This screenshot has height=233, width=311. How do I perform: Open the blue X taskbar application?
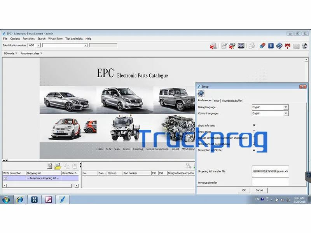pos(34,200)
